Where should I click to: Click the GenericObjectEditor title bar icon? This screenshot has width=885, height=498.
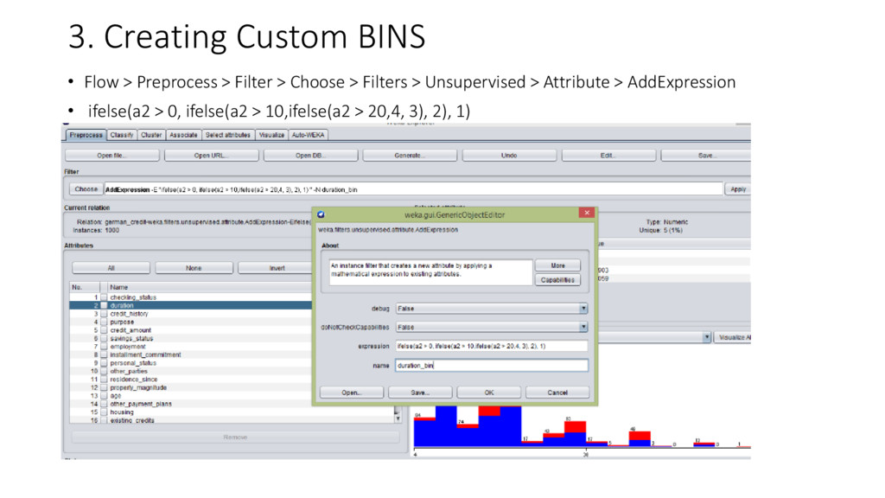tap(322, 214)
